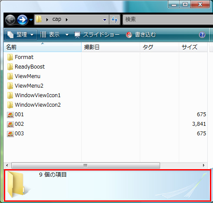The width and height of the screenshot is (213, 203).
Task: Expand the arrow before cap in address bar
Action: [47, 20]
